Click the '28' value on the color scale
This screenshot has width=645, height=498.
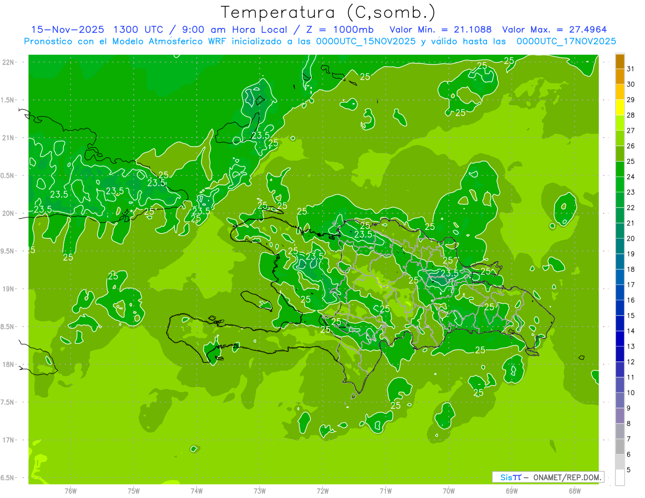coord(630,115)
